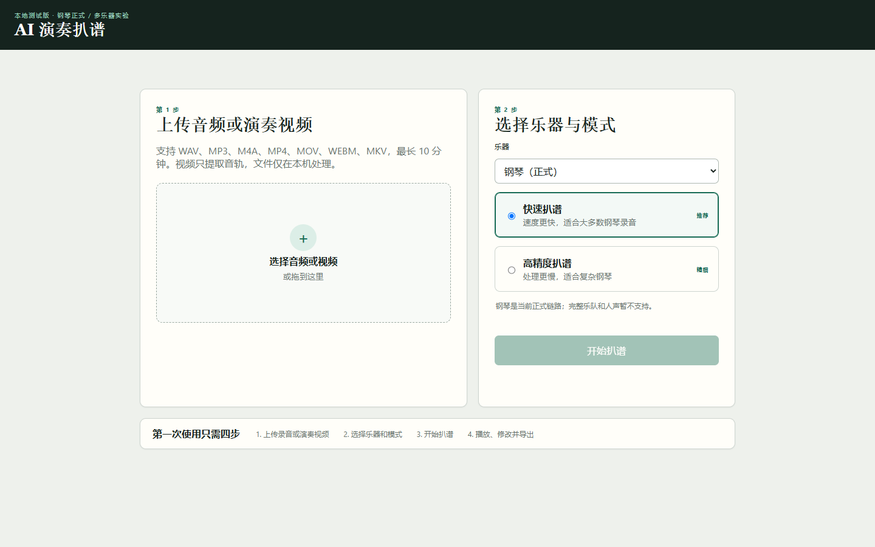
Task: Click the AI 演奏扒谱 title
Action: pos(60,30)
